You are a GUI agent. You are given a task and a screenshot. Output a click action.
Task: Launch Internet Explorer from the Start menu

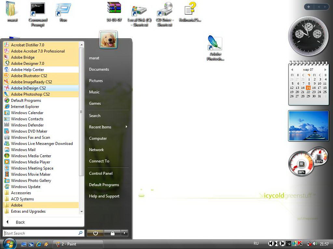click(41, 106)
